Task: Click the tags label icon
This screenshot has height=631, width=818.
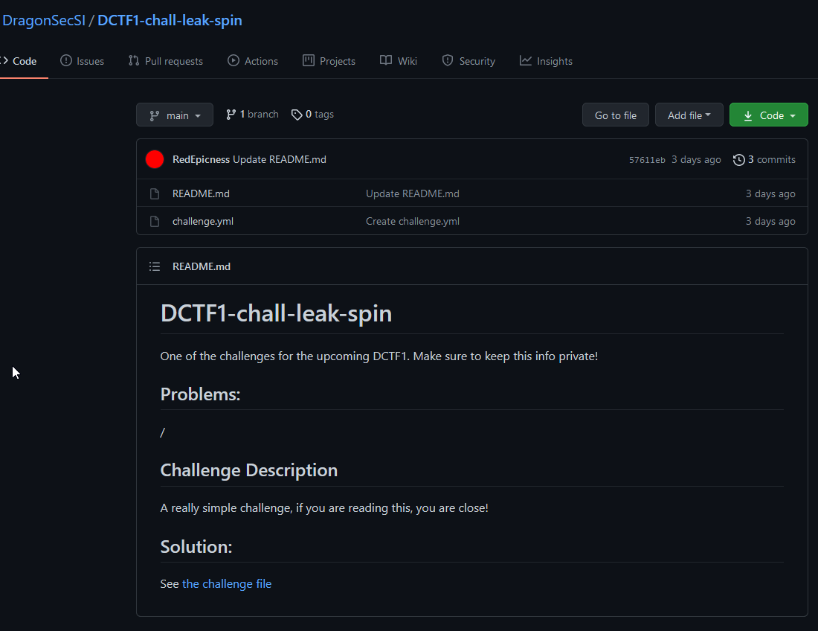Action: (297, 115)
